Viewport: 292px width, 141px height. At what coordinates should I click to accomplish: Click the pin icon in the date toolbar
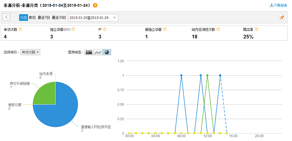click(x=282, y=18)
